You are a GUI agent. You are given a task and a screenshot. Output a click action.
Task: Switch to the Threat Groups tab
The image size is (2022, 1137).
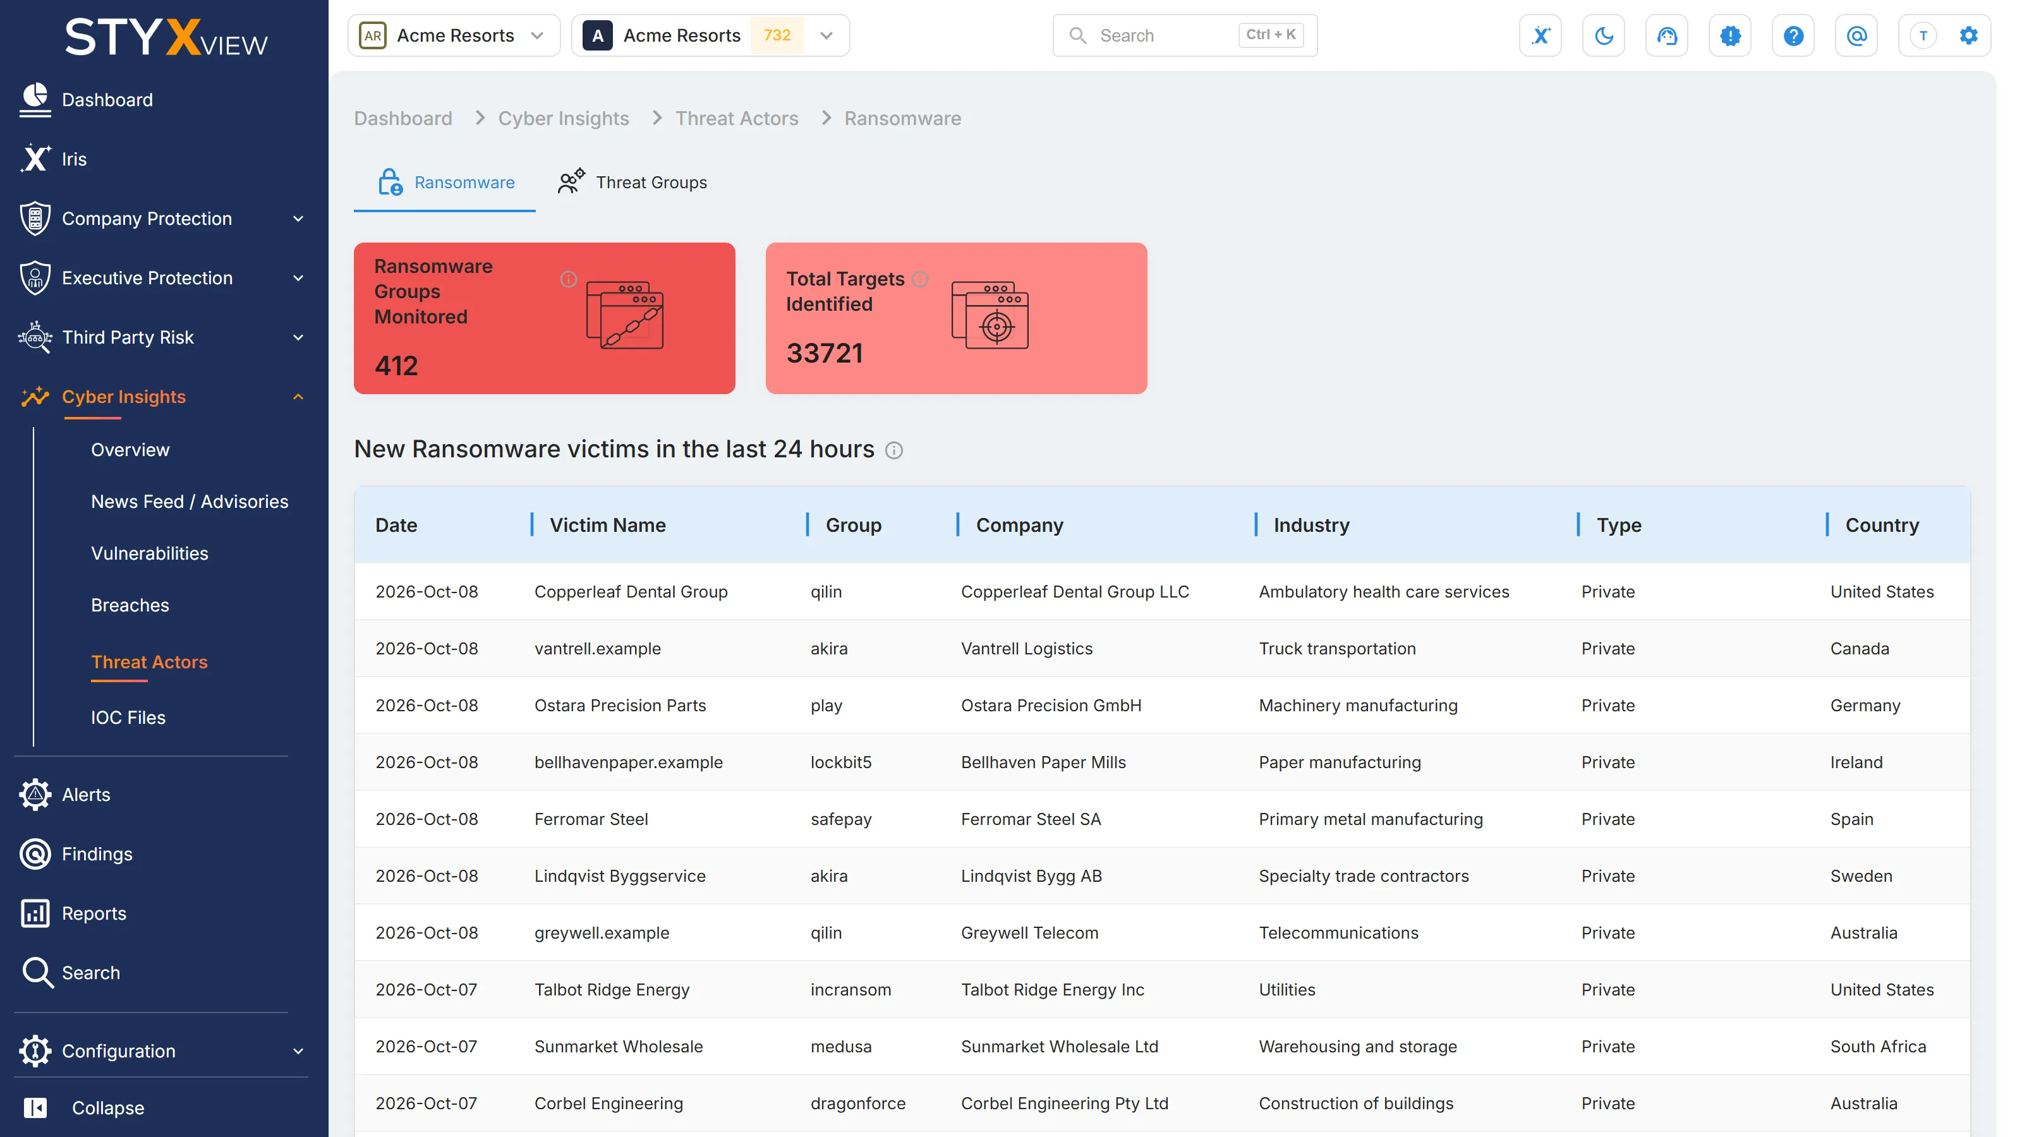click(x=633, y=182)
